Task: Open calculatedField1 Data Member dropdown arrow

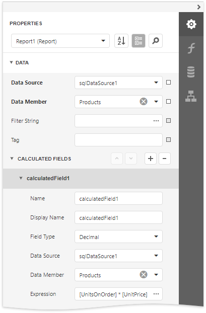Action: tap(156, 275)
